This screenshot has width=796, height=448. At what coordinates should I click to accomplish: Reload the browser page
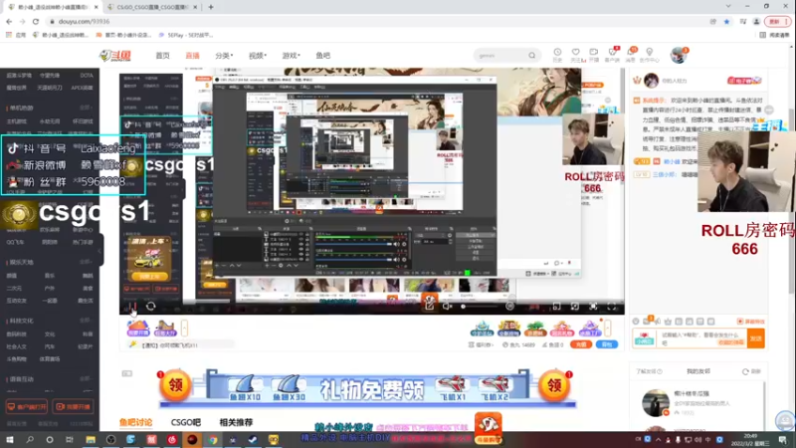tap(36, 21)
